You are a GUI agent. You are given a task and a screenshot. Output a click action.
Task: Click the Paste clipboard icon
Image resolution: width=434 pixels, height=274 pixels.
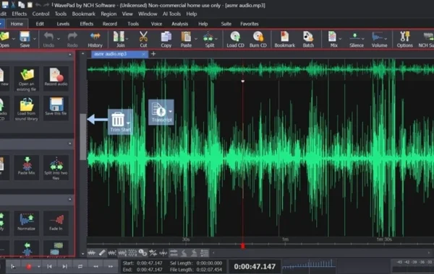pos(186,39)
